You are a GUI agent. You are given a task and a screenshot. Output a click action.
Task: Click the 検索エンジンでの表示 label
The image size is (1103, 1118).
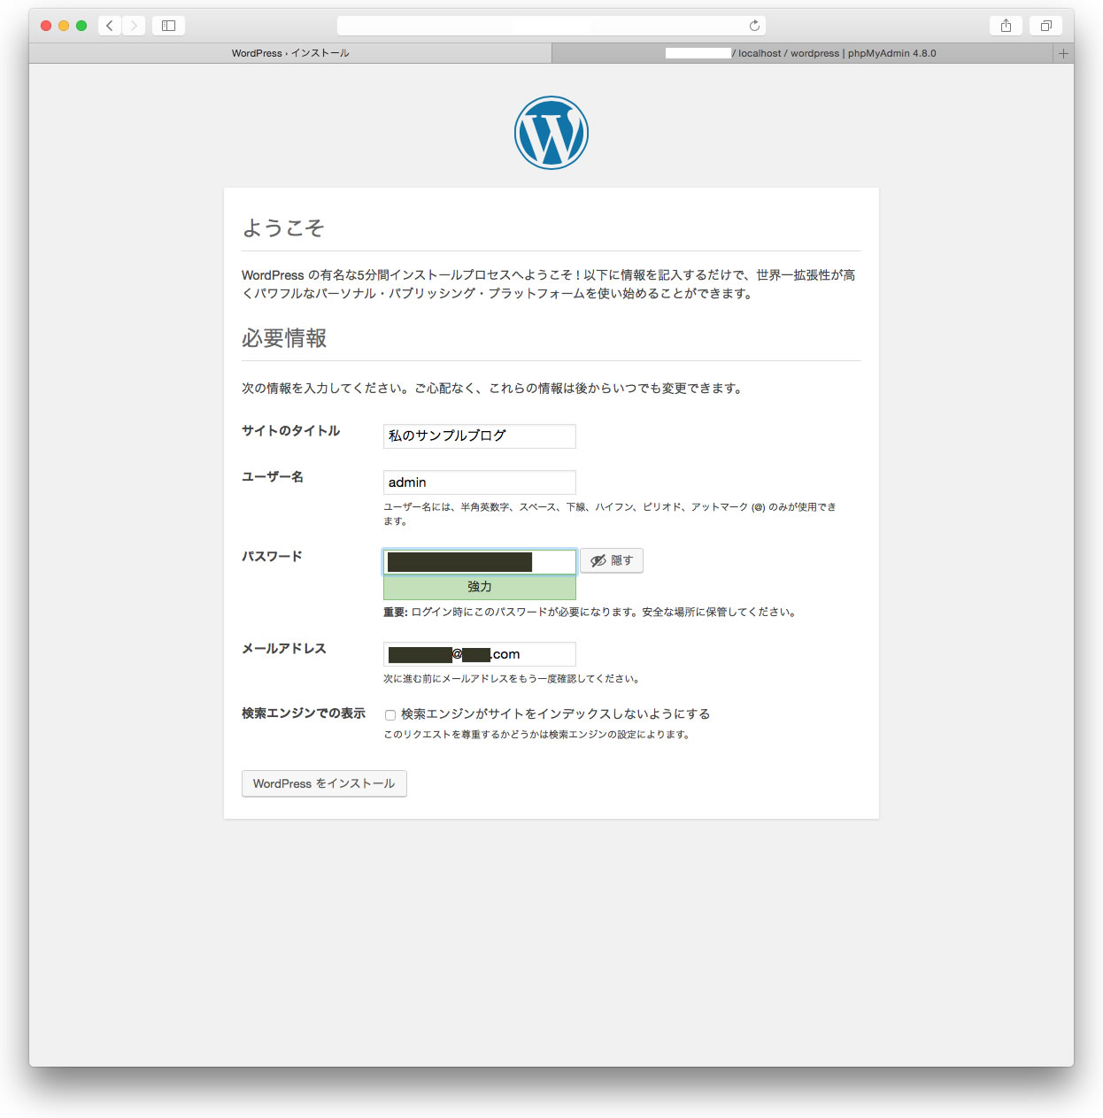tap(304, 713)
